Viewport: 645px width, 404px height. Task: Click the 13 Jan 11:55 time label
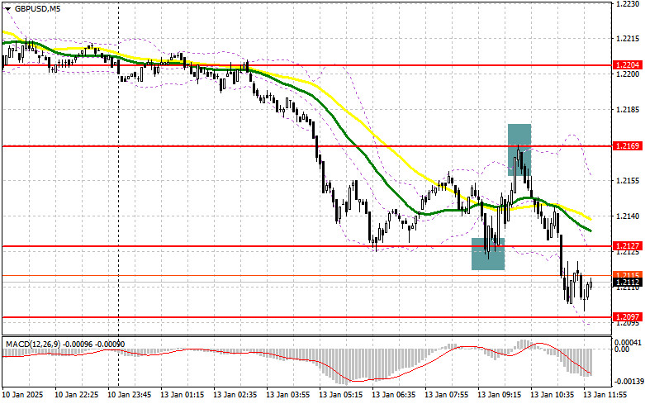coord(605,395)
